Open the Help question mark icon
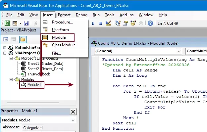Screen dimensions: 207x132 [150, 23]
